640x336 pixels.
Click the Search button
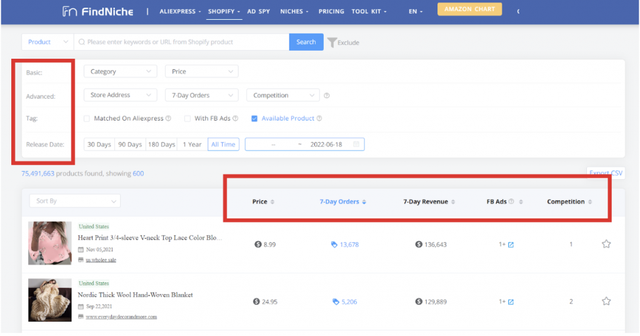306,42
